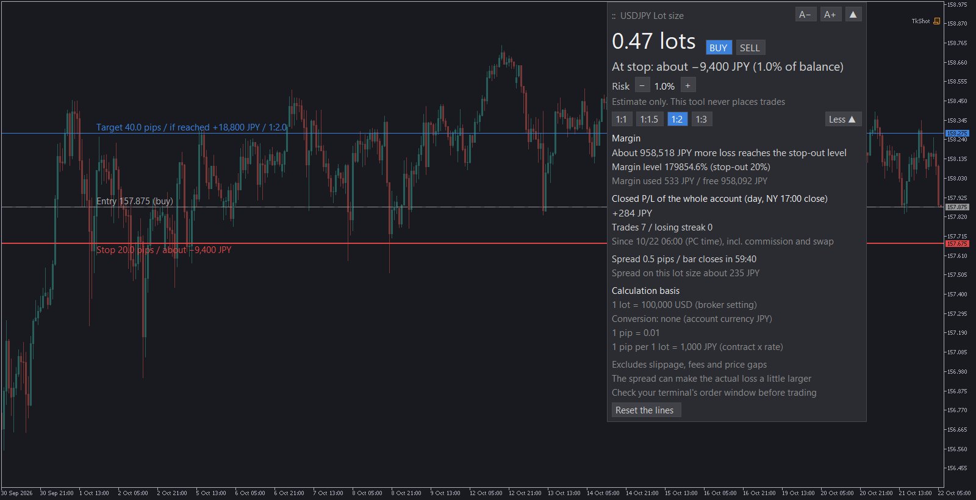
Task: Click 'Conversion: none (account currency JPY)' text
Action: 692,319
